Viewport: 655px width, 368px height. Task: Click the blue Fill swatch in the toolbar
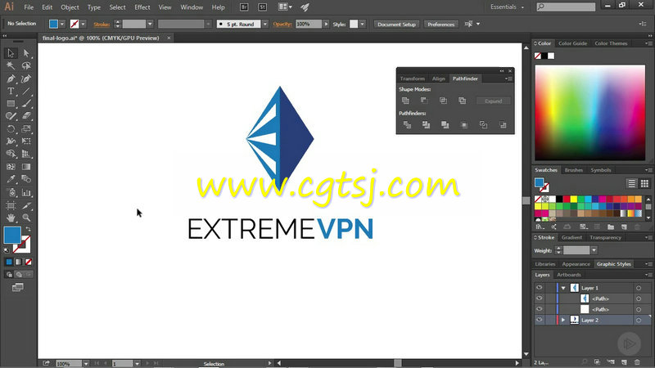click(x=12, y=235)
